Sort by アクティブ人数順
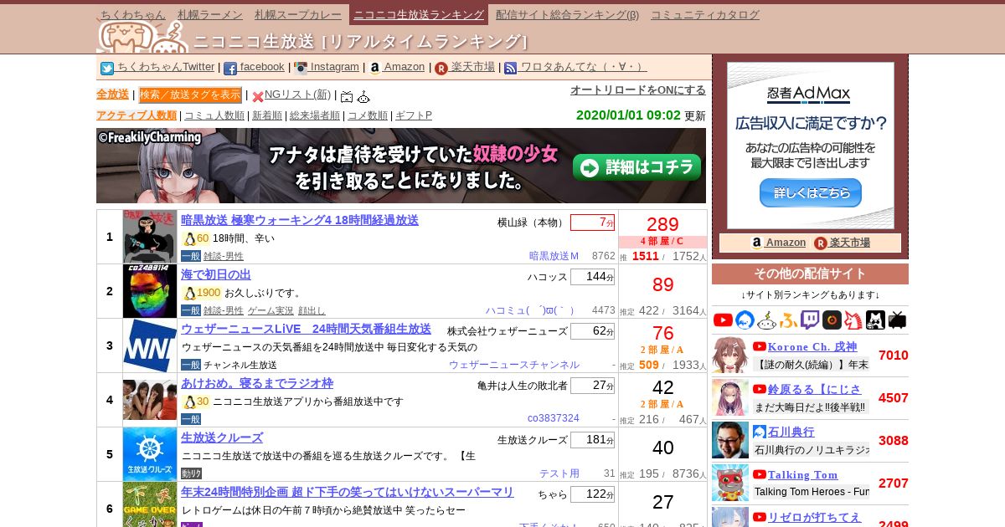The height and width of the screenshot is (527, 1005). pos(137,115)
